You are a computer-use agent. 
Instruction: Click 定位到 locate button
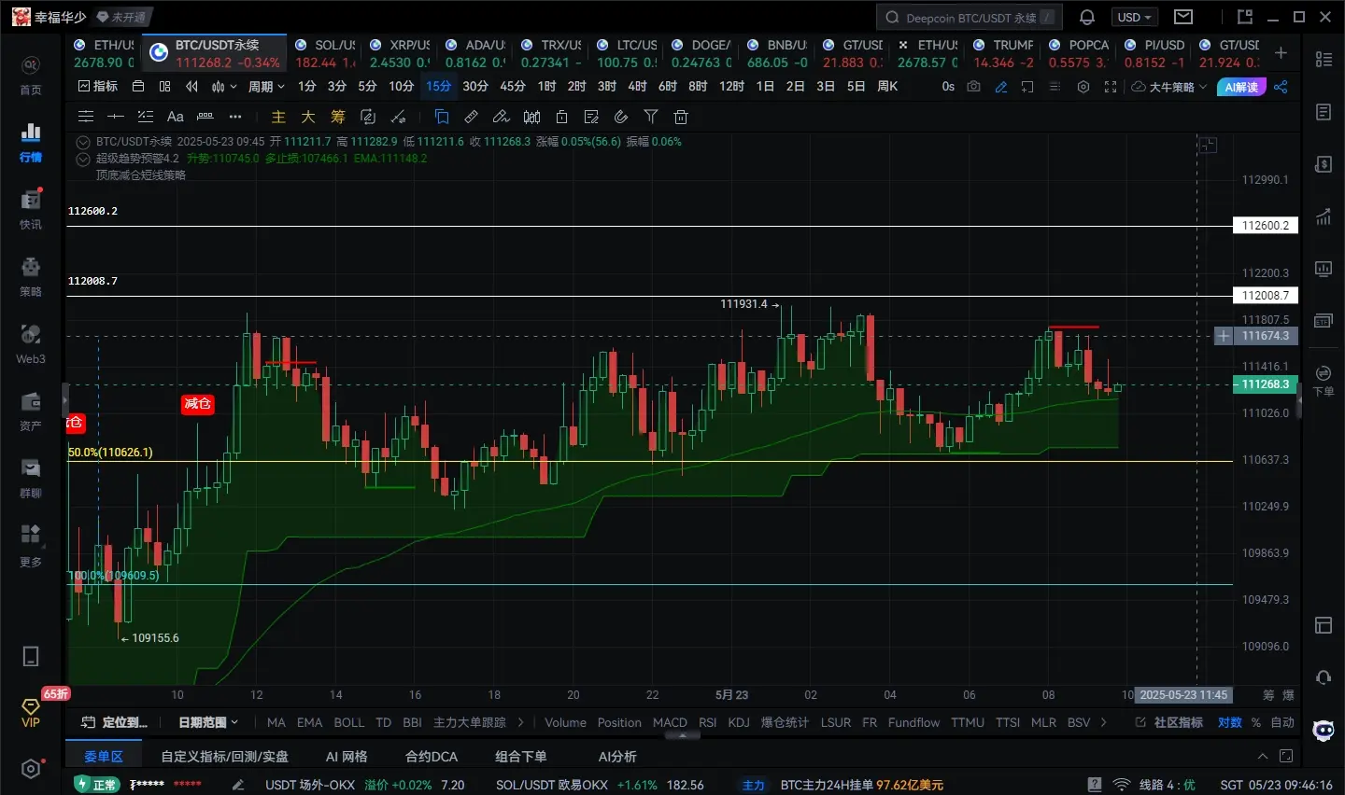click(115, 722)
